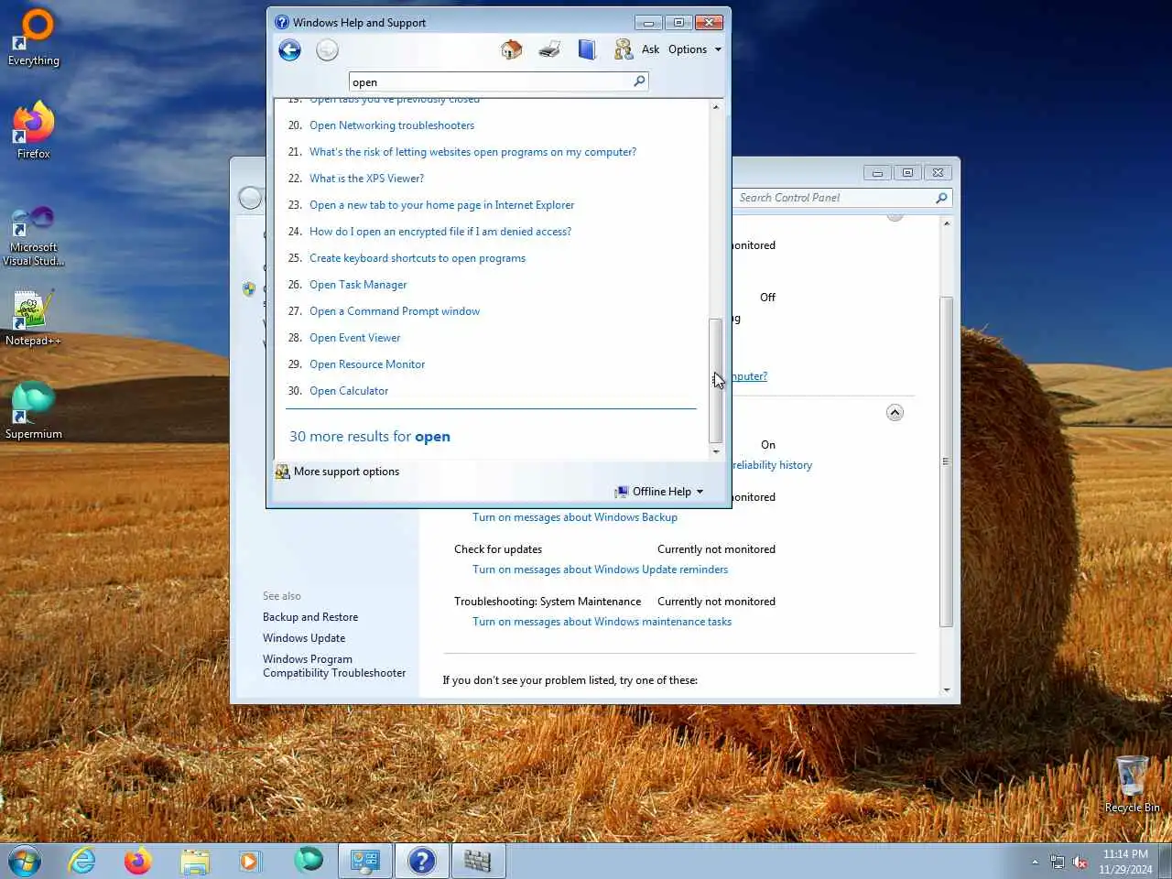Click the Ask icon in Help toolbar
This screenshot has height=879, width=1172.
[624, 49]
